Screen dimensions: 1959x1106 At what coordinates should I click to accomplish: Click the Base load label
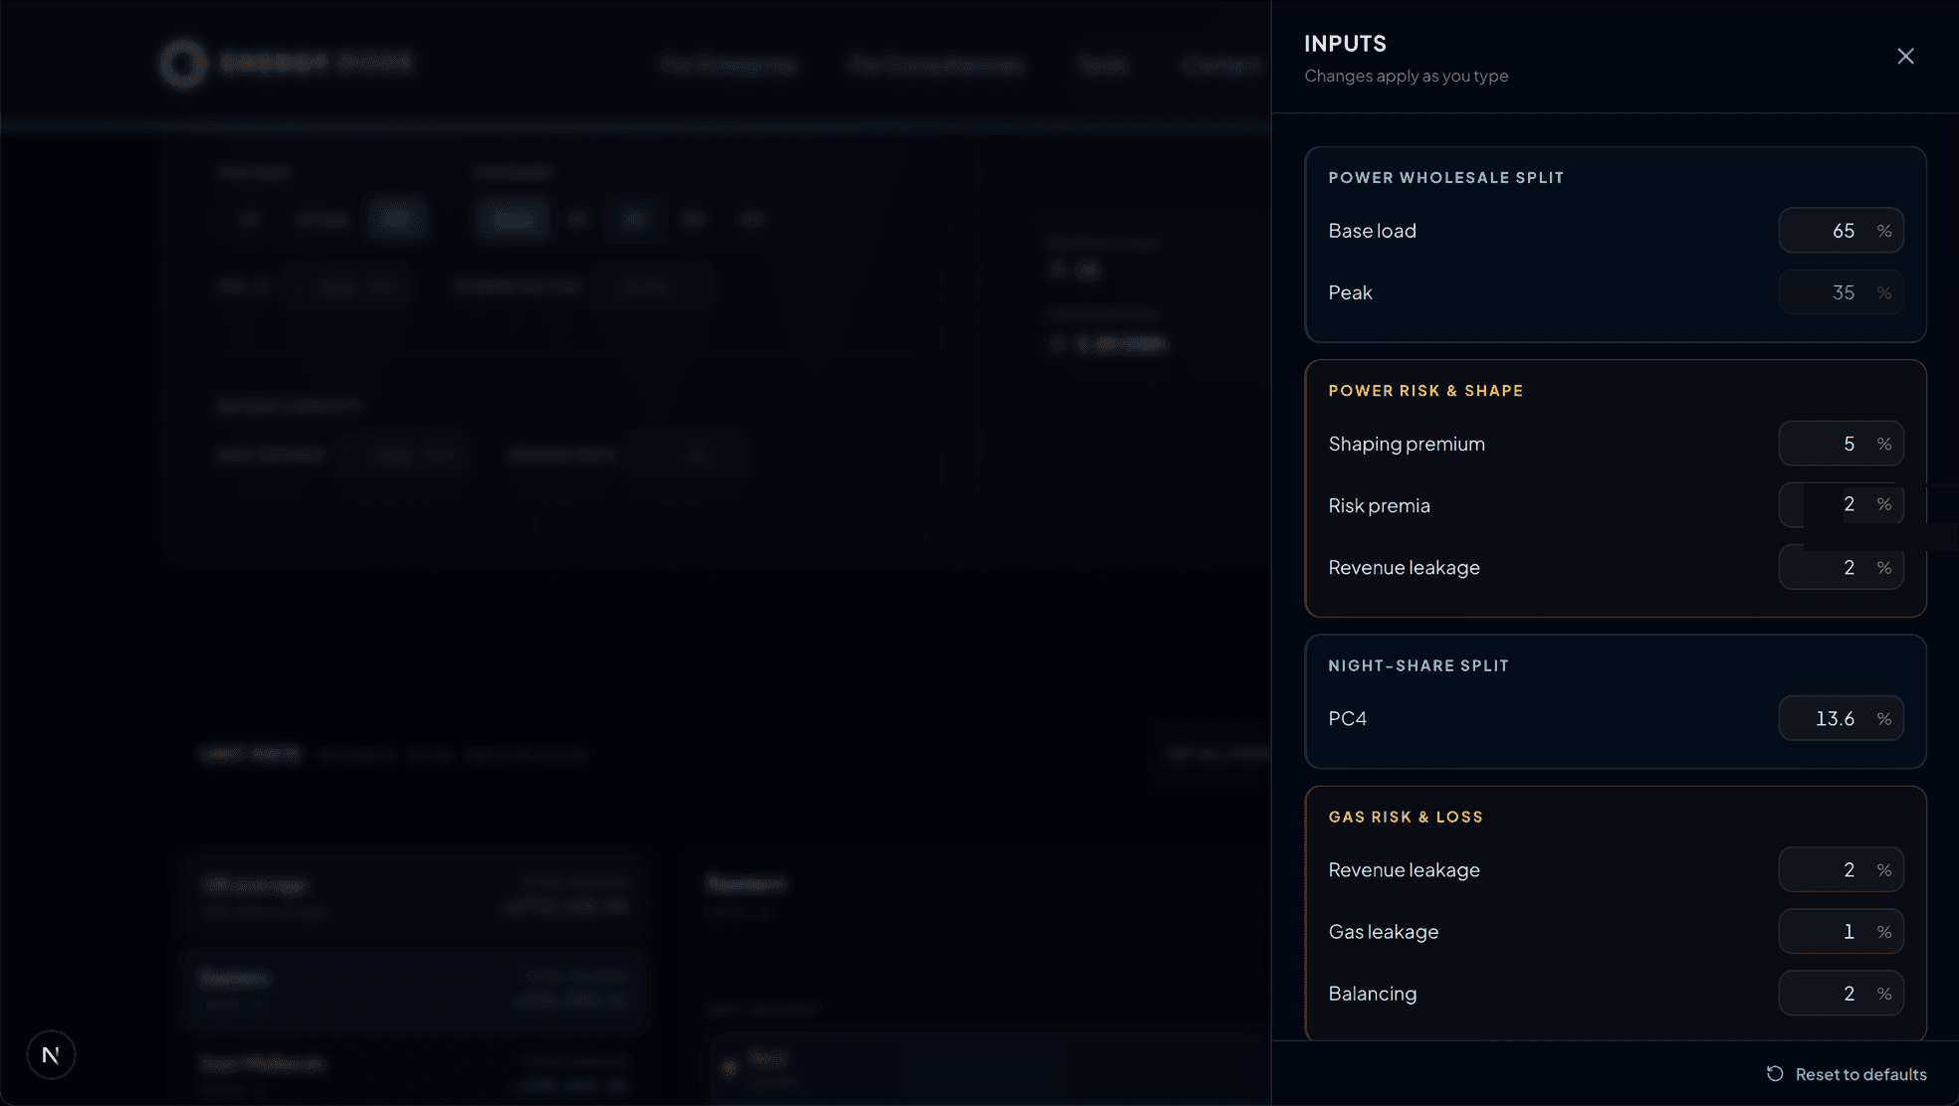tap(1372, 231)
